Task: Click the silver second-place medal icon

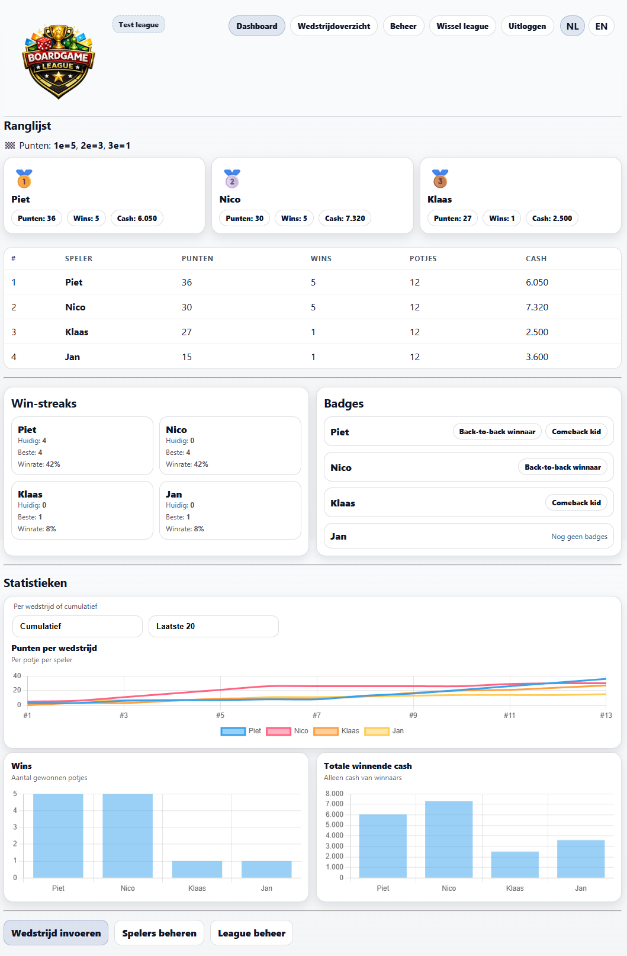Action: [232, 179]
